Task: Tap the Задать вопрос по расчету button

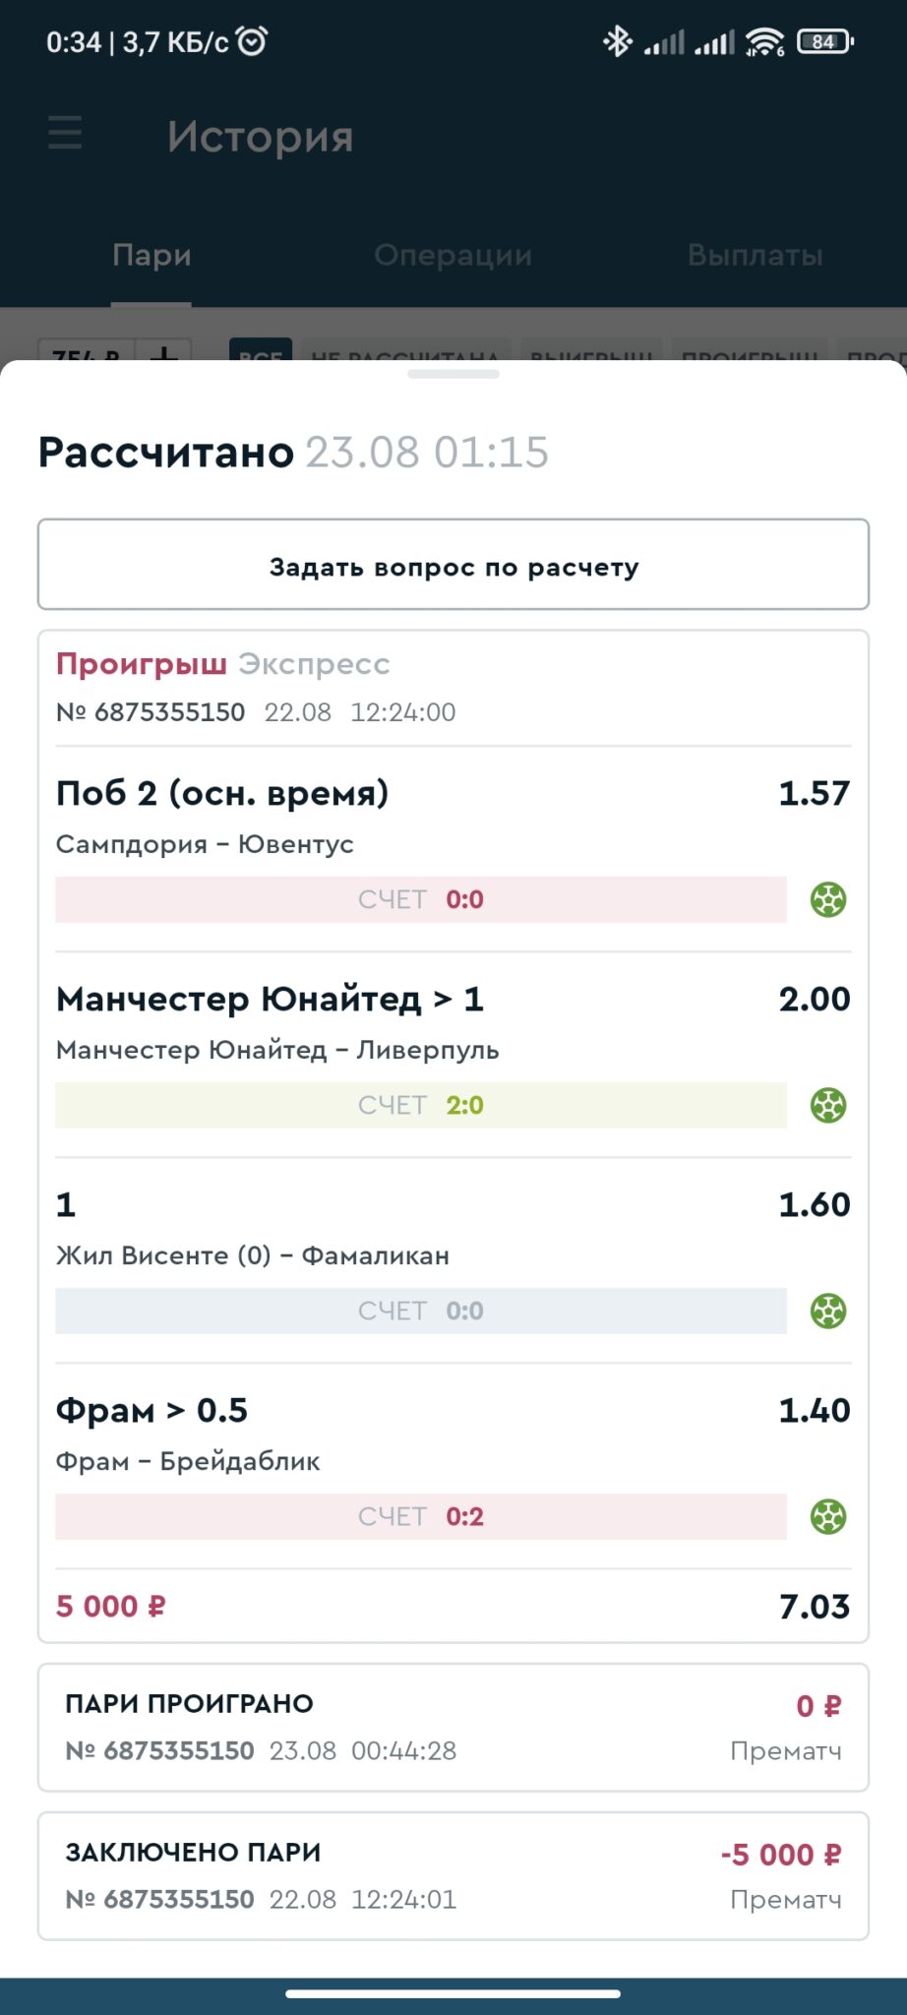Action: click(453, 565)
